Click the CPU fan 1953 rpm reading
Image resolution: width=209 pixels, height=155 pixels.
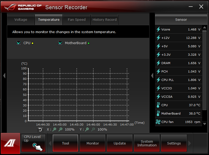[x=193, y=122]
